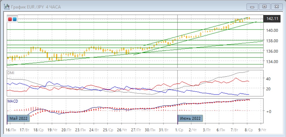The image size is (286, 137).
Task: Maximize the EUR/JPY chart window
Action: [264, 7]
